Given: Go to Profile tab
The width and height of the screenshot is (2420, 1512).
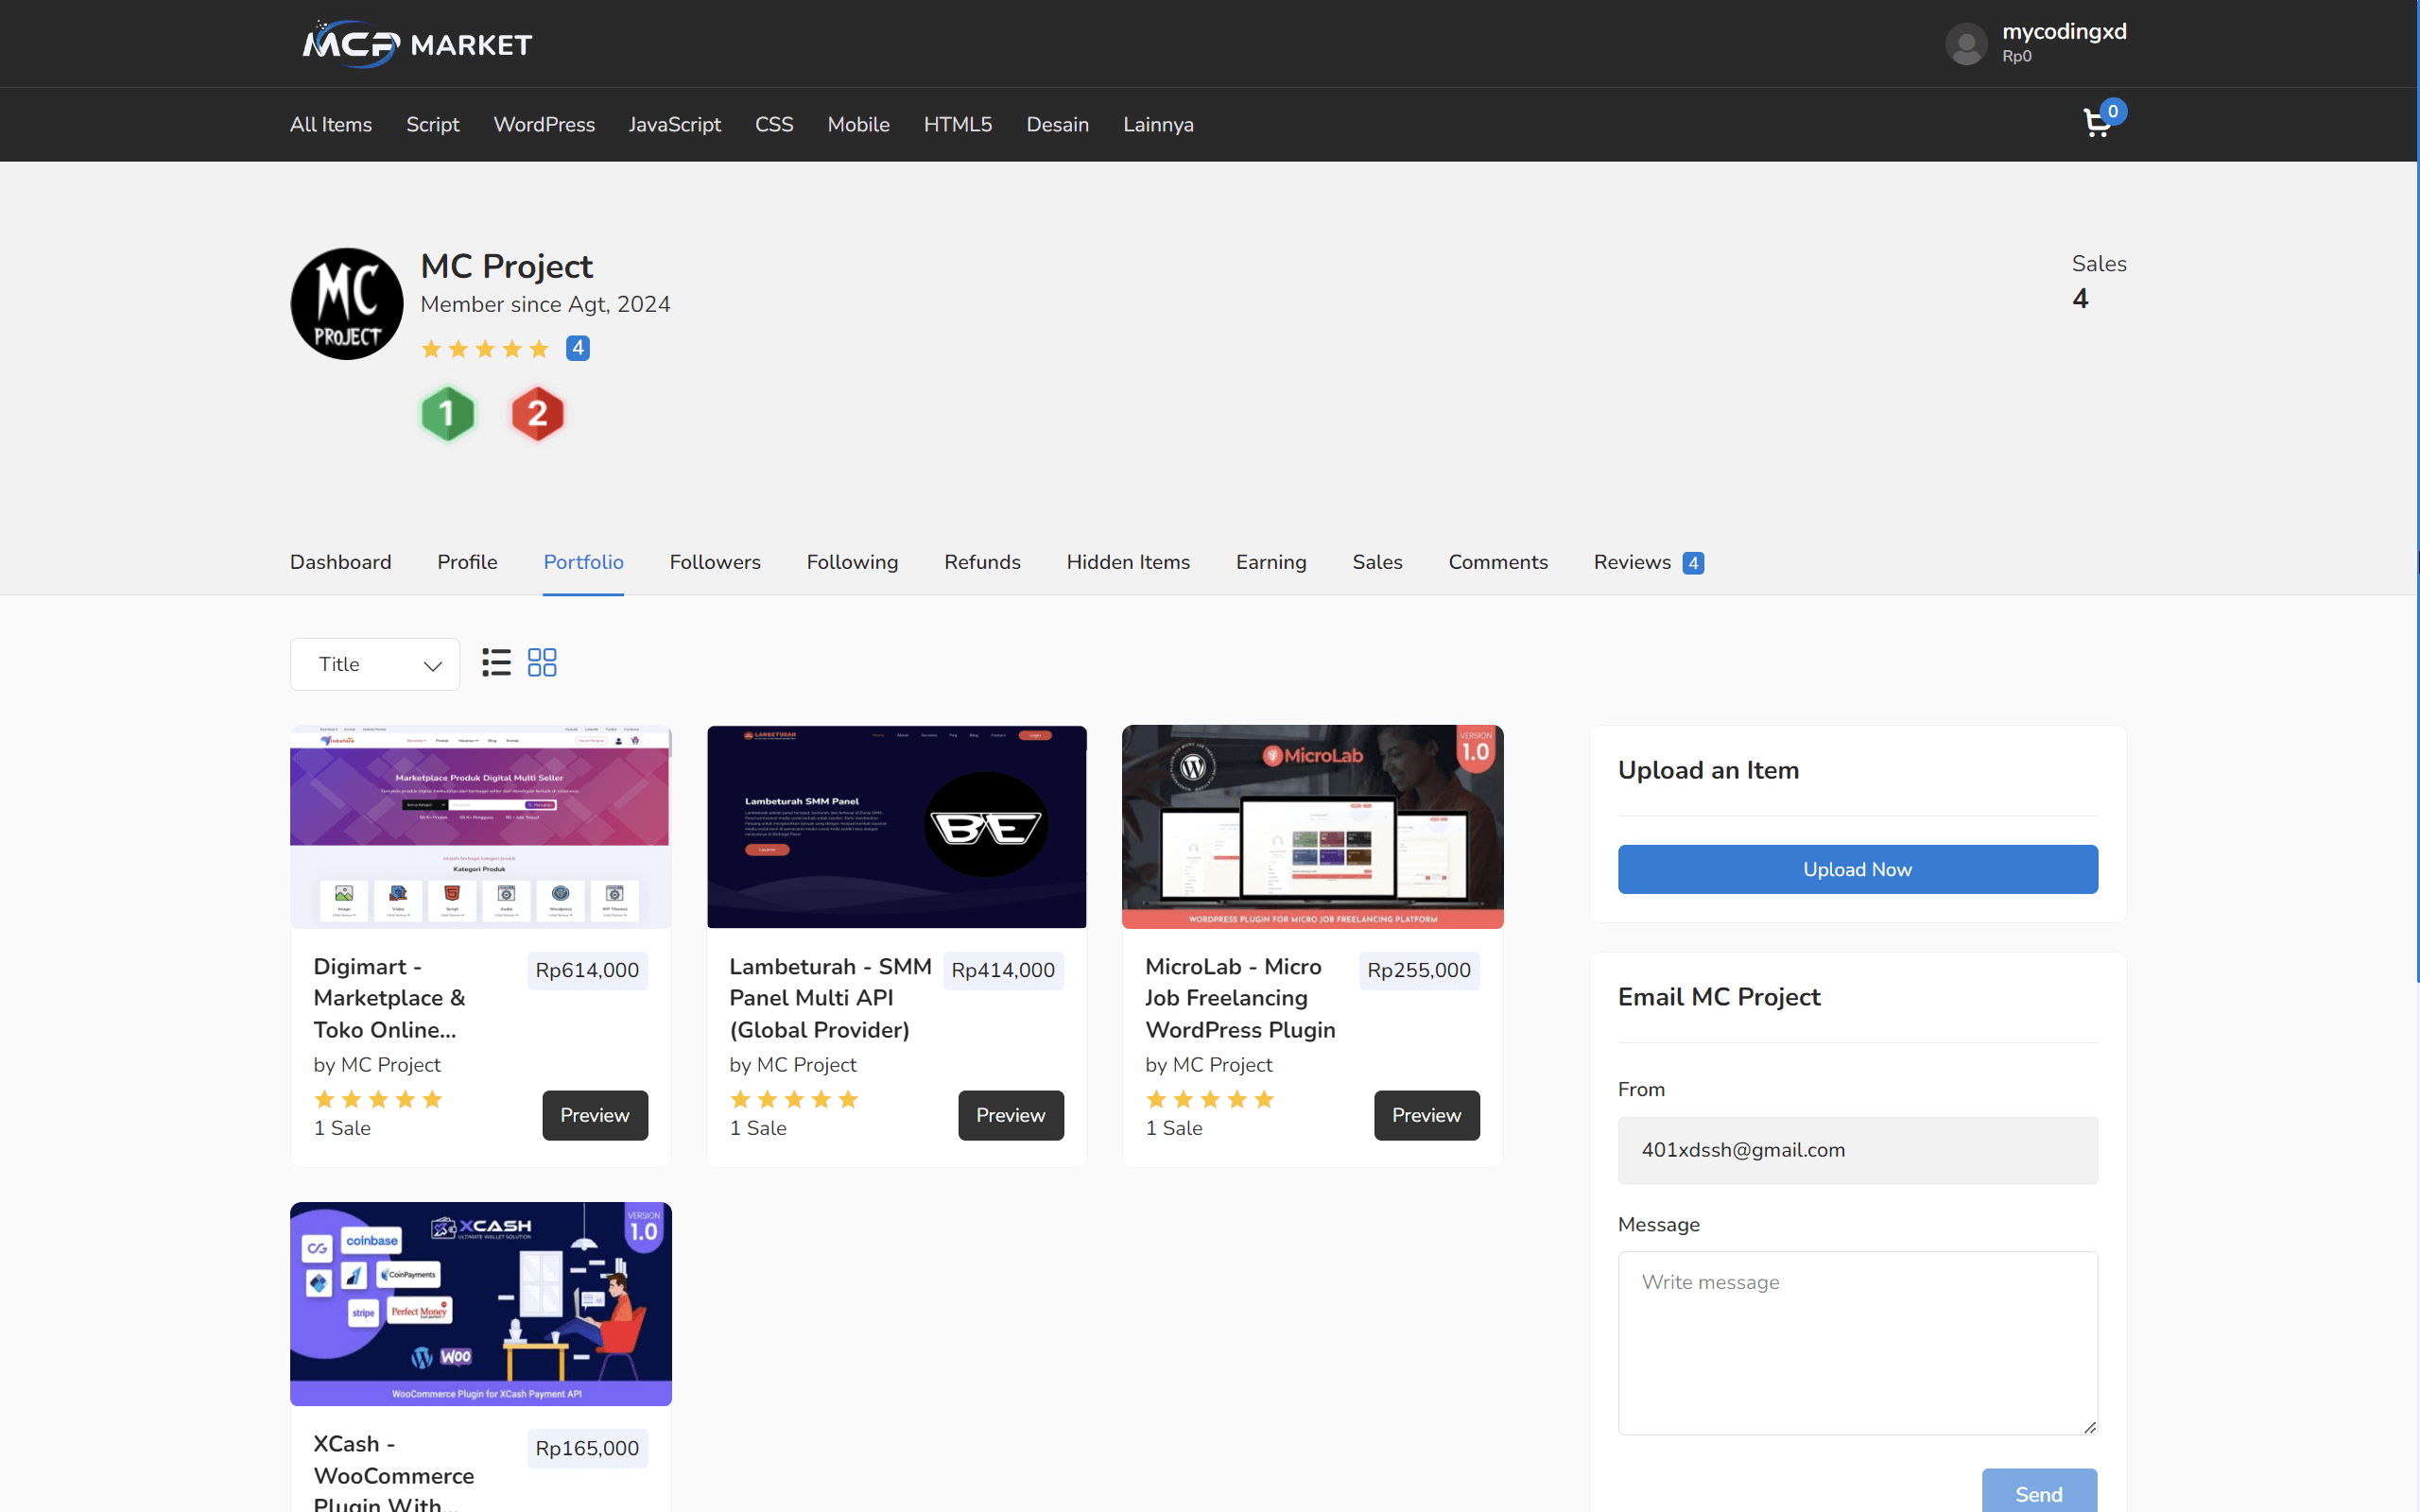Looking at the screenshot, I should (x=467, y=562).
